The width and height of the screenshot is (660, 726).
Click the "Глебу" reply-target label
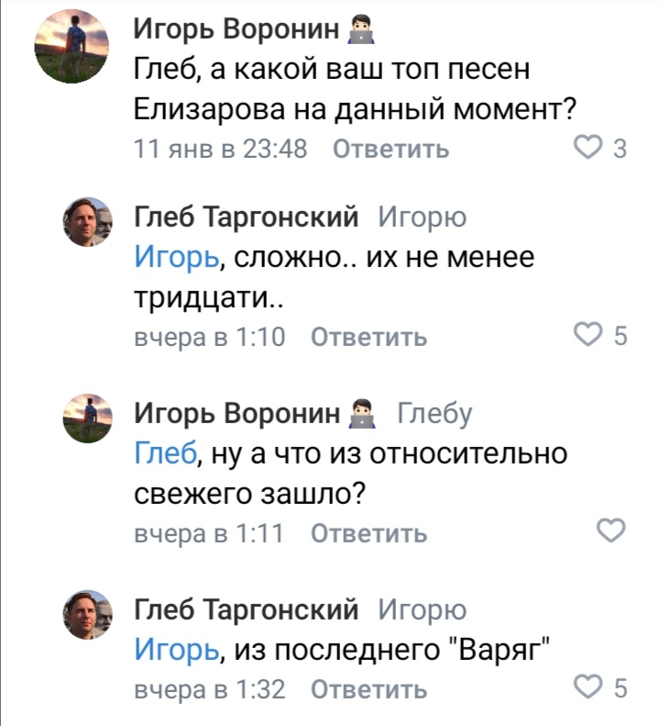tap(434, 414)
